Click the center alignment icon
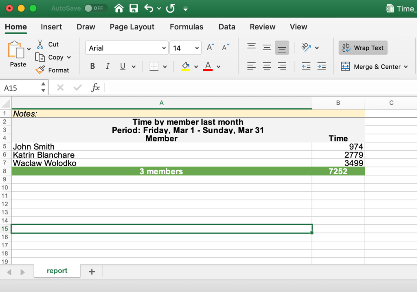 click(x=267, y=66)
